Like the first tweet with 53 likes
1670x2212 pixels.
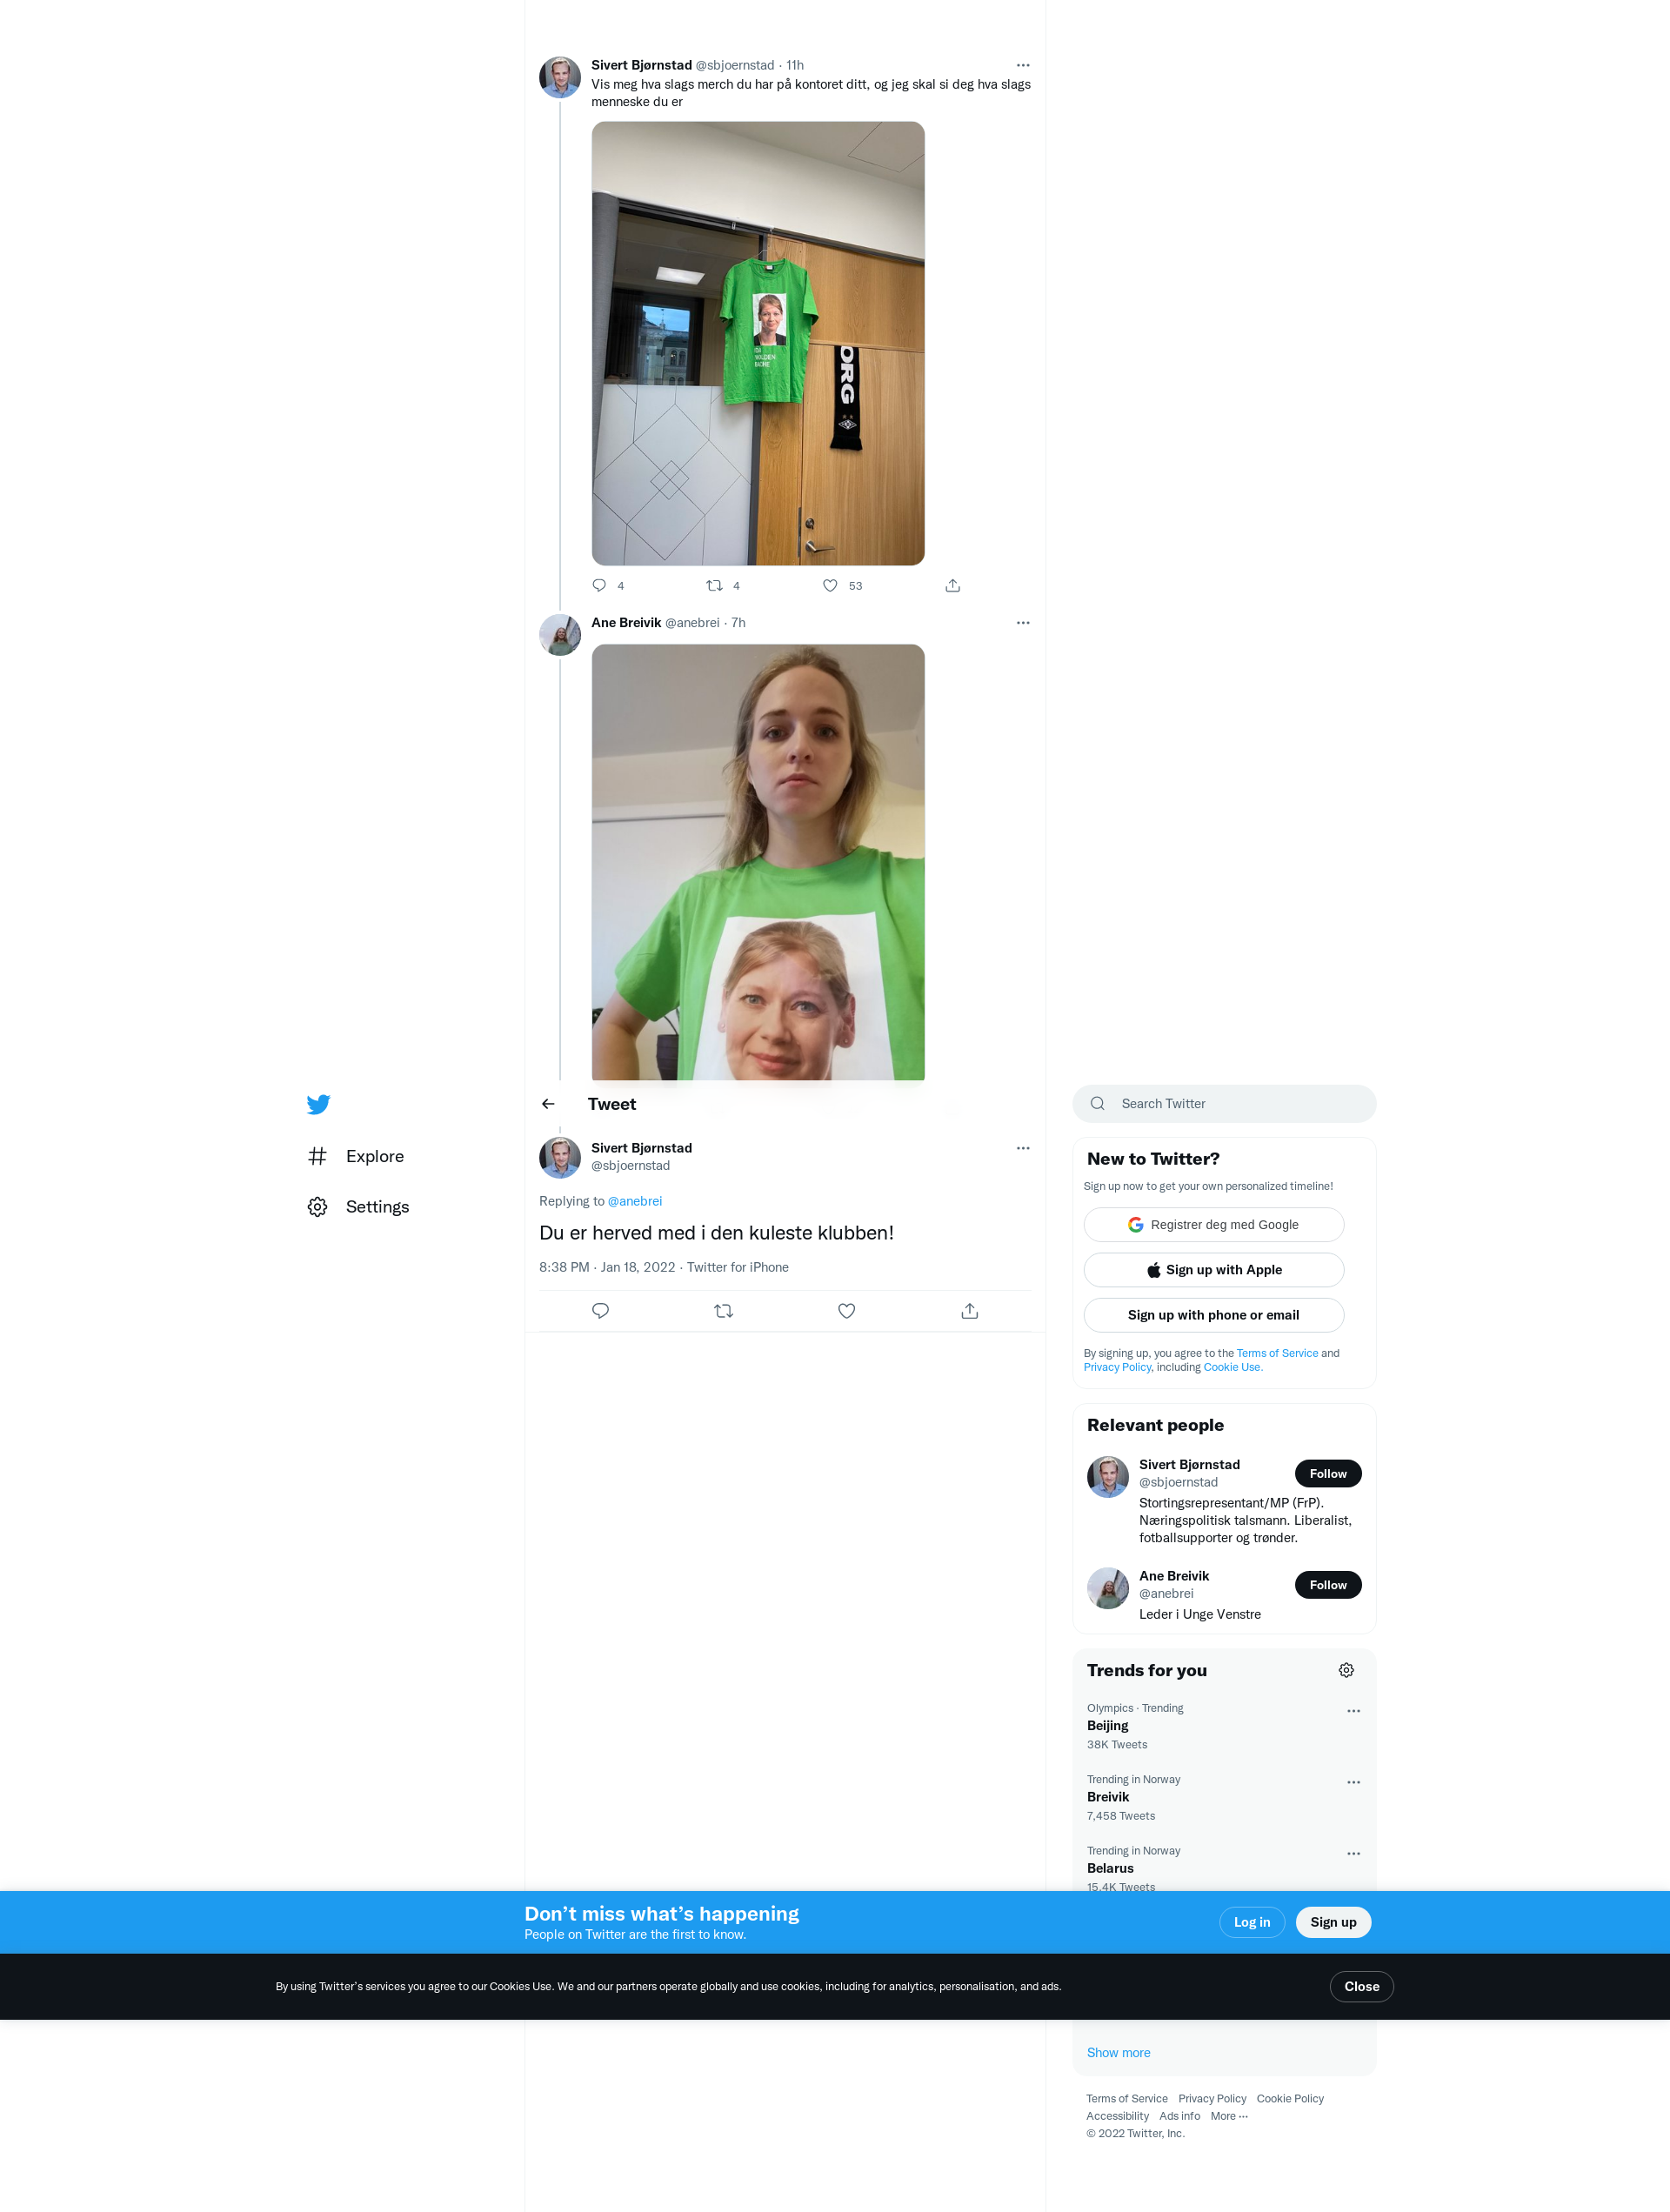pyautogui.click(x=830, y=585)
